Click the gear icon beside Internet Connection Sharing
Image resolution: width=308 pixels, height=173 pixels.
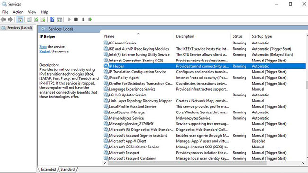pyautogui.click(x=106, y=61)
